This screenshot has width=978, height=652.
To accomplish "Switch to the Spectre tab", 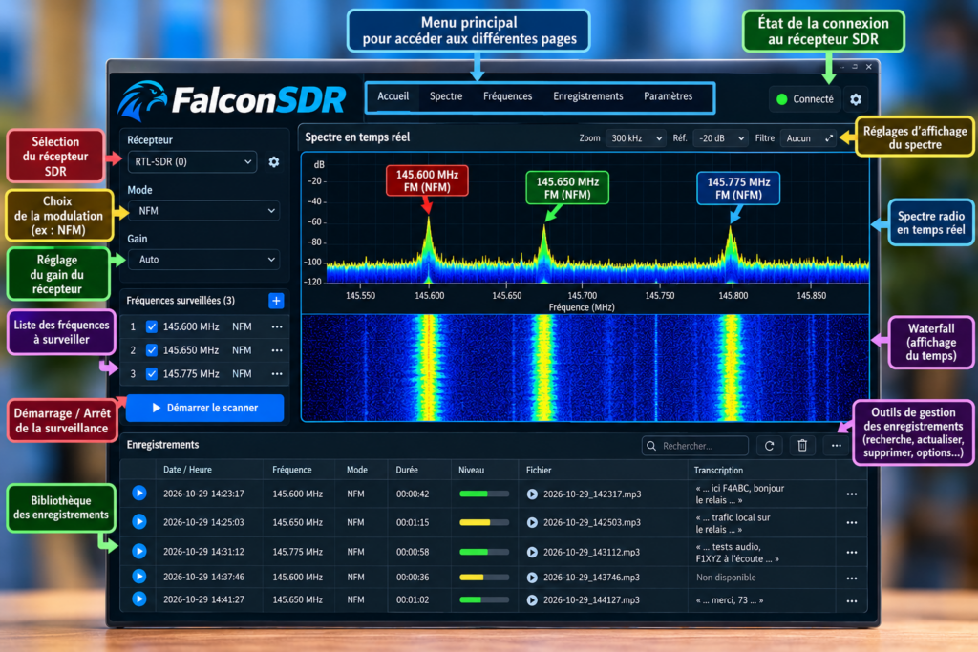I will coord(446,96).
